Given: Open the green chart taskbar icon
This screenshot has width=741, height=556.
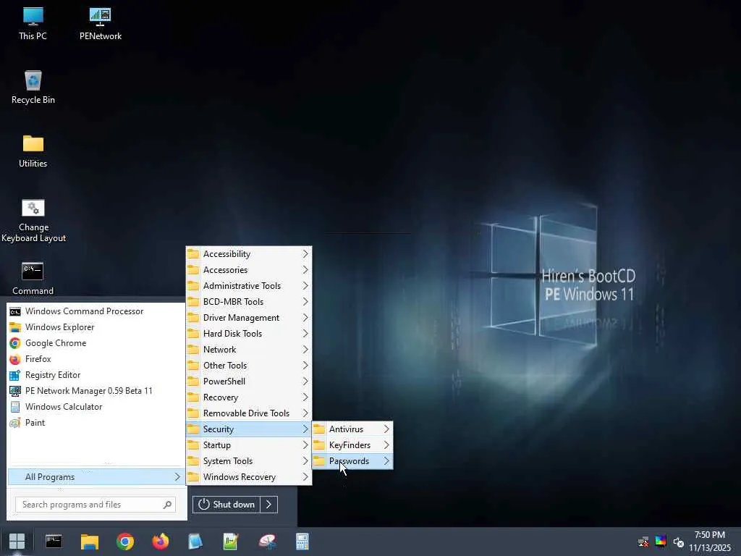Looking at the screenshot, I should [231, 542].
